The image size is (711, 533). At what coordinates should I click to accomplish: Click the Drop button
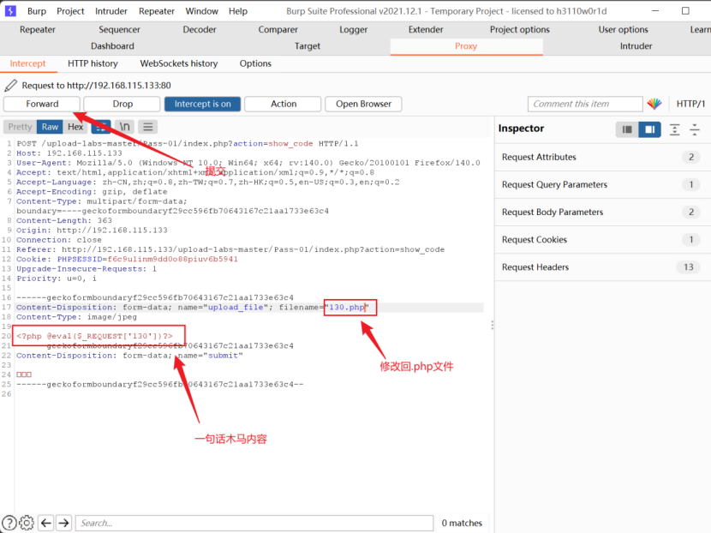(122, 104)
